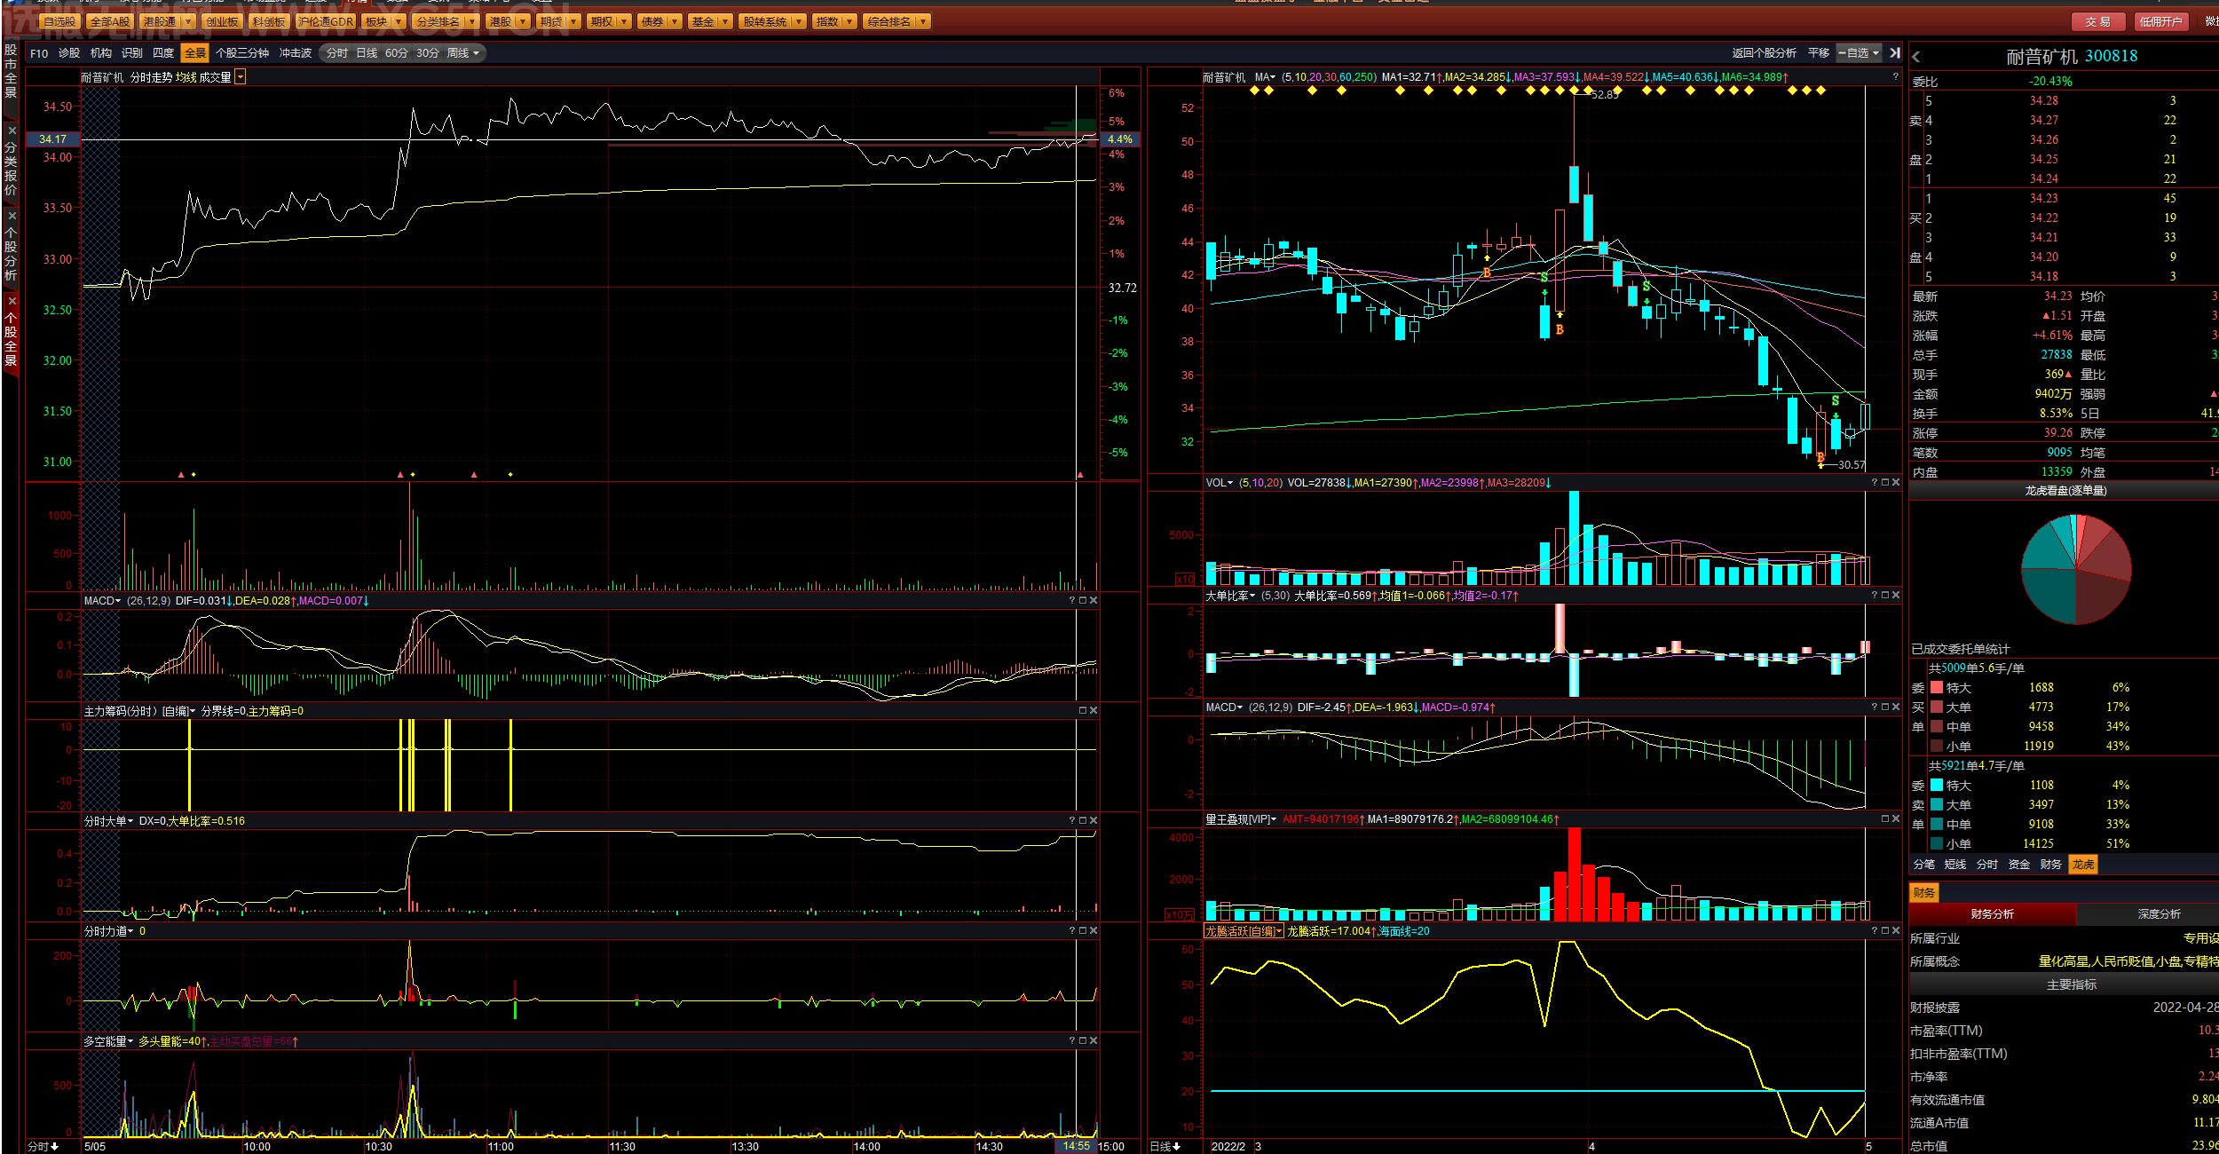
Task: Click the 交易 button
Action: 2098,22
